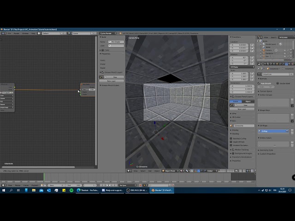This screenshot has height=221, width=295.
Task: Open the Object Mode dropdown in 3D view header
Action: (x=170, y=171)
